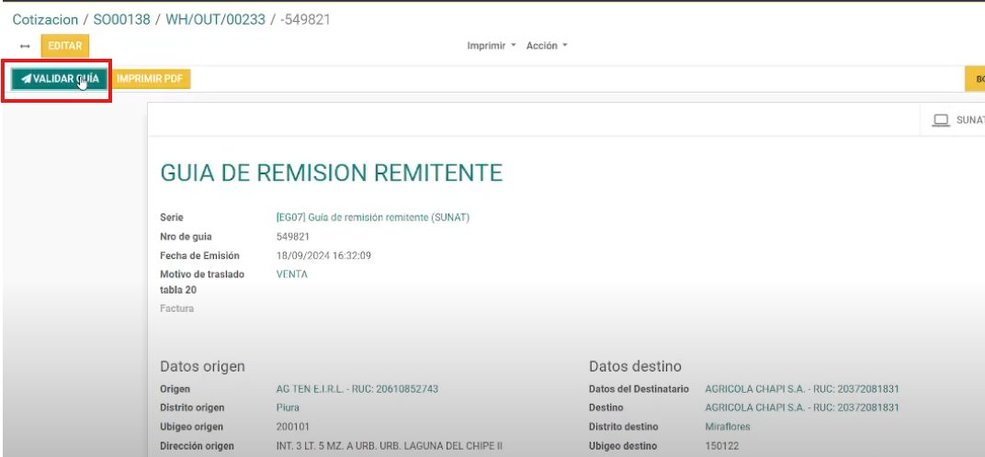Click the VENTA motivo de traslado link

click(x=292, y=274)
